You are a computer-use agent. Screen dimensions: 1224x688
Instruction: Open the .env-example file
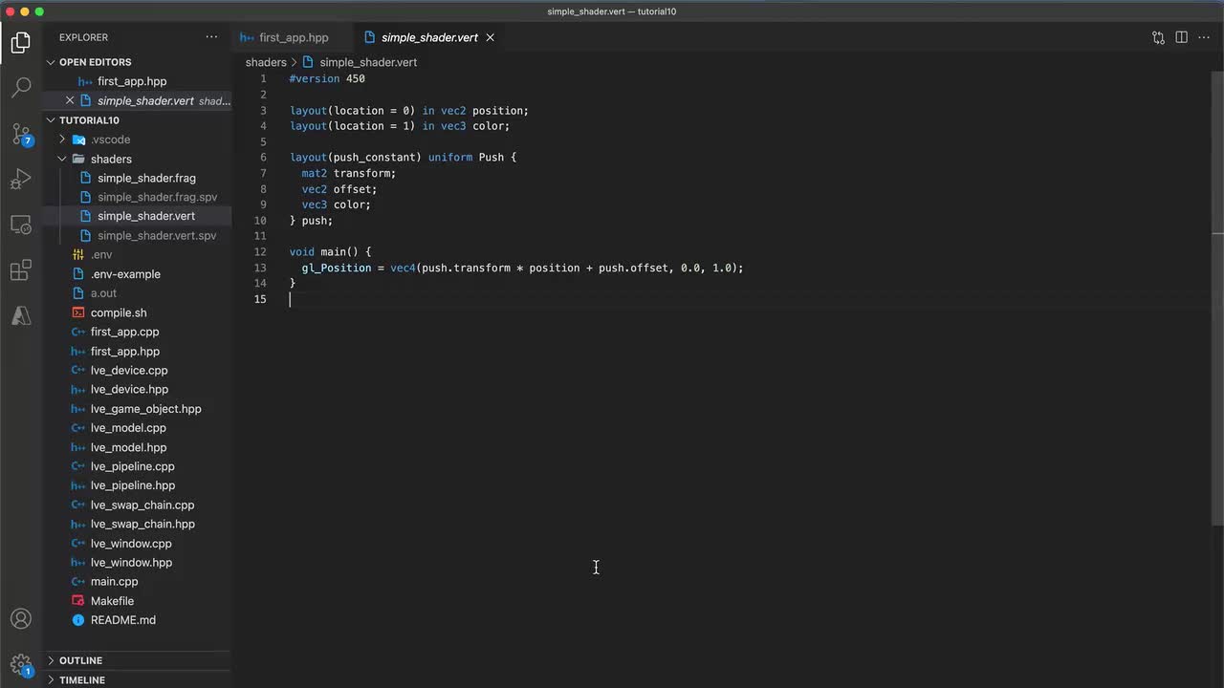(x=125, y=274)
